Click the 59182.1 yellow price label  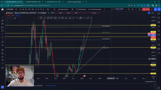coord(153,25)
